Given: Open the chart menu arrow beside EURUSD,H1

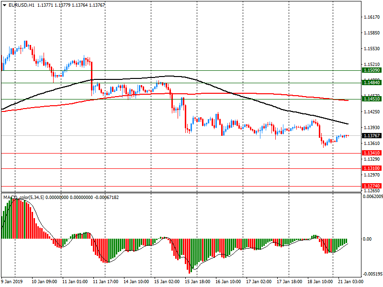Looking at the screenshot, I should point(5,5).
